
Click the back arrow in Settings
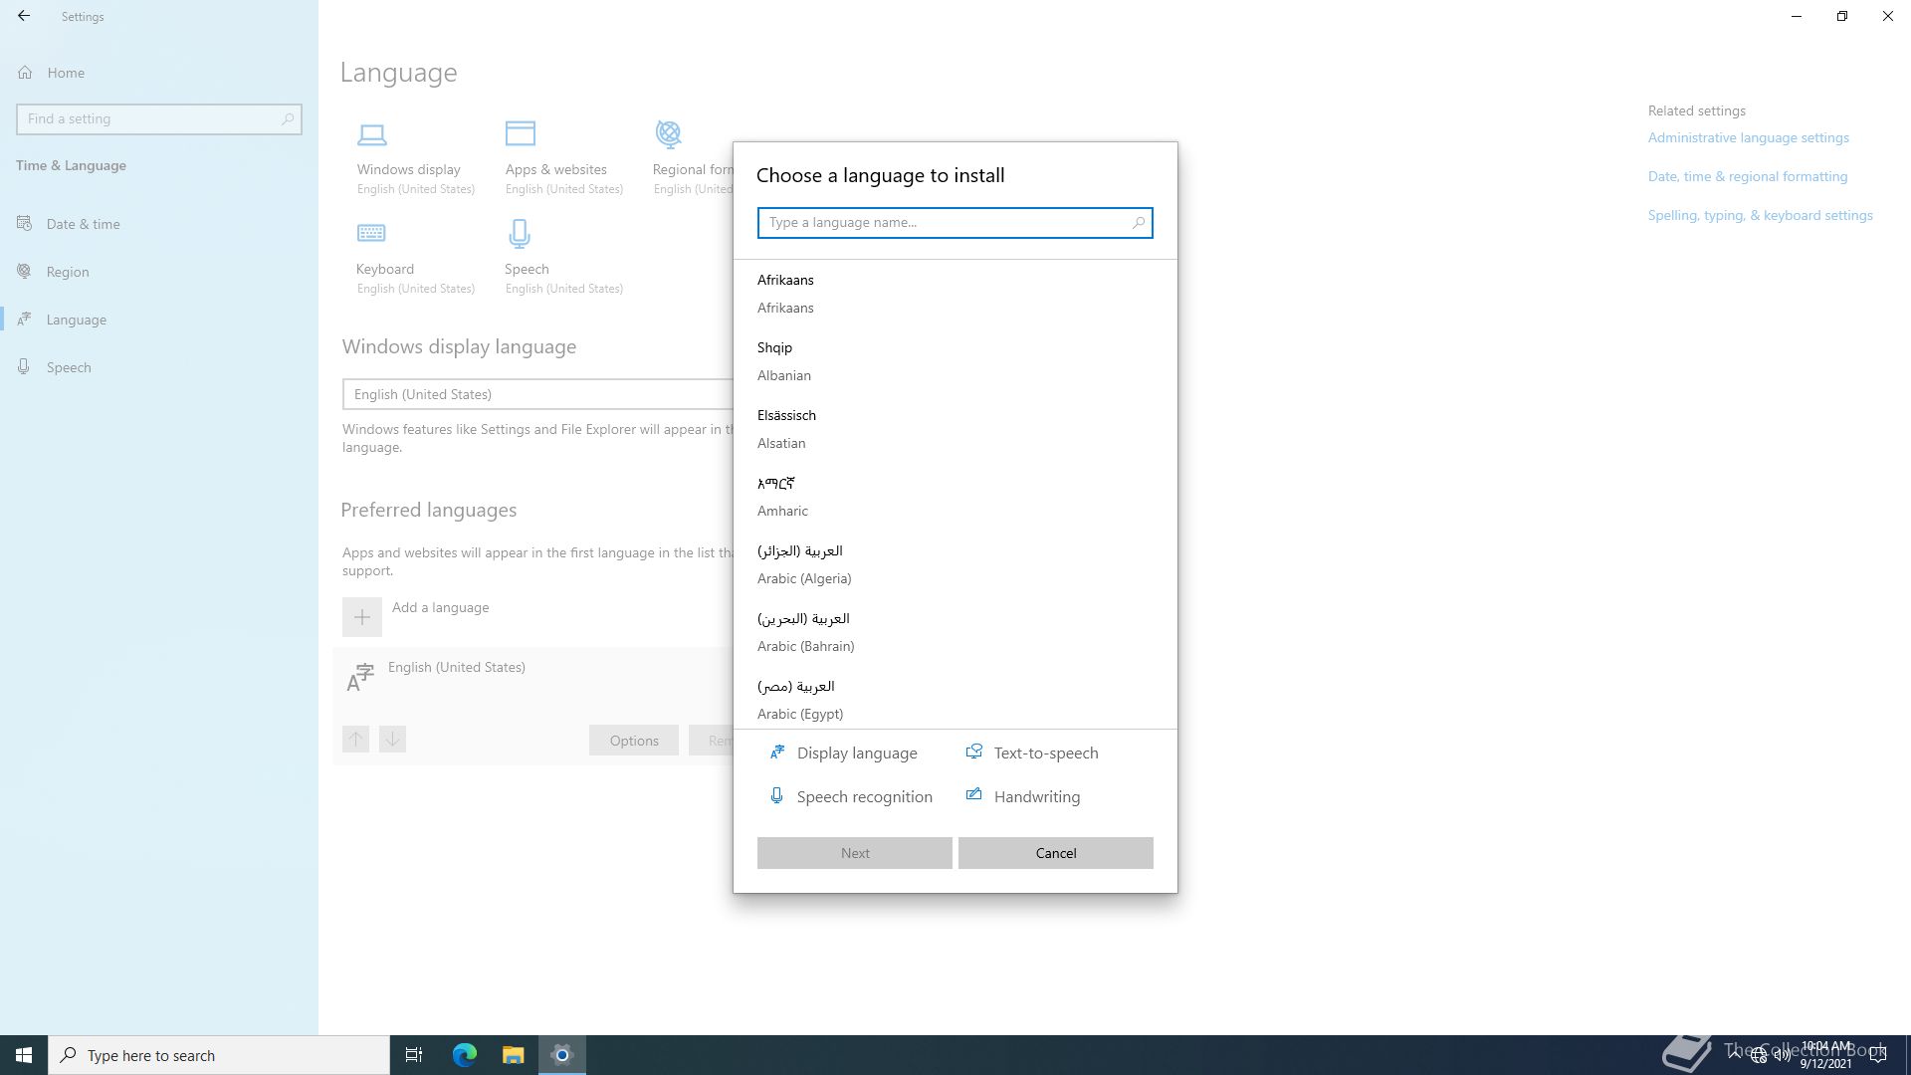[24, 16]
